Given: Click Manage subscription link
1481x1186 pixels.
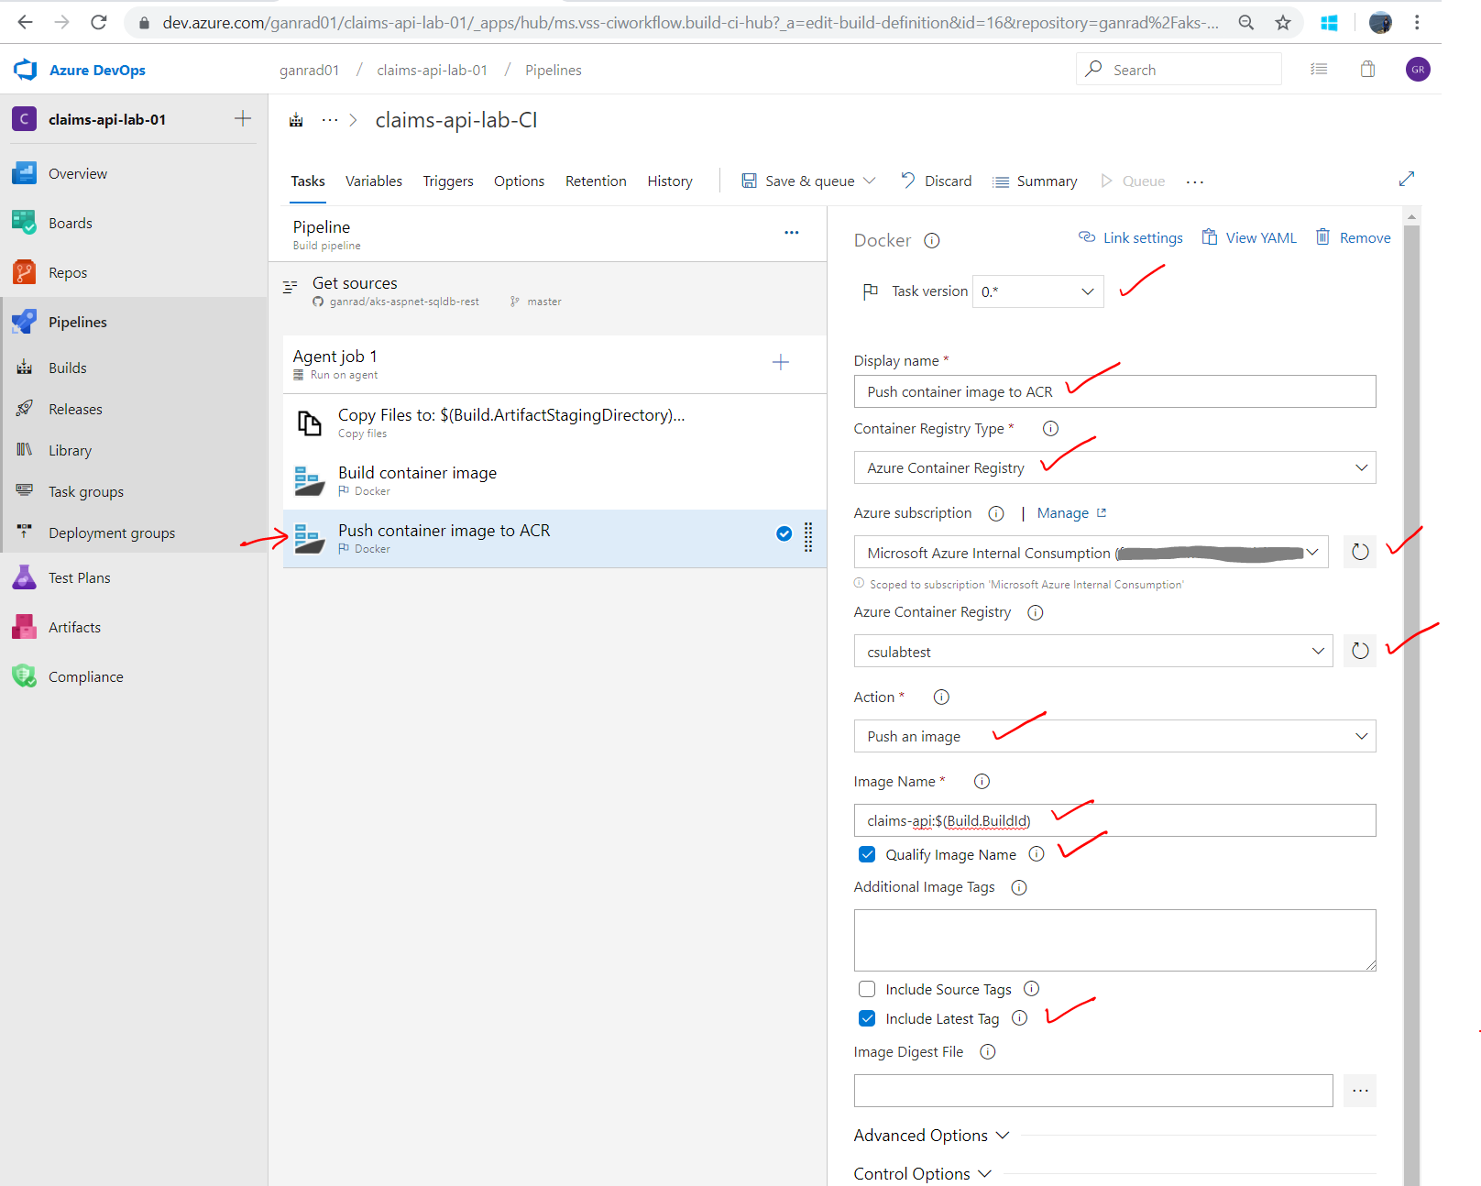Looking at the screenshot, I should 1071,513.
